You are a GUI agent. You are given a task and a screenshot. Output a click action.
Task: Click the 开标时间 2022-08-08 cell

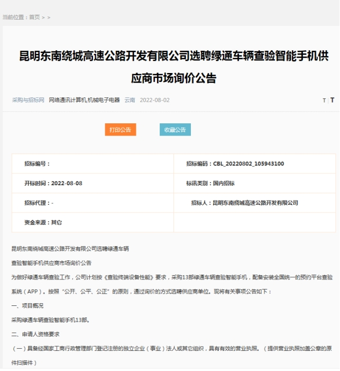(53, 183)
